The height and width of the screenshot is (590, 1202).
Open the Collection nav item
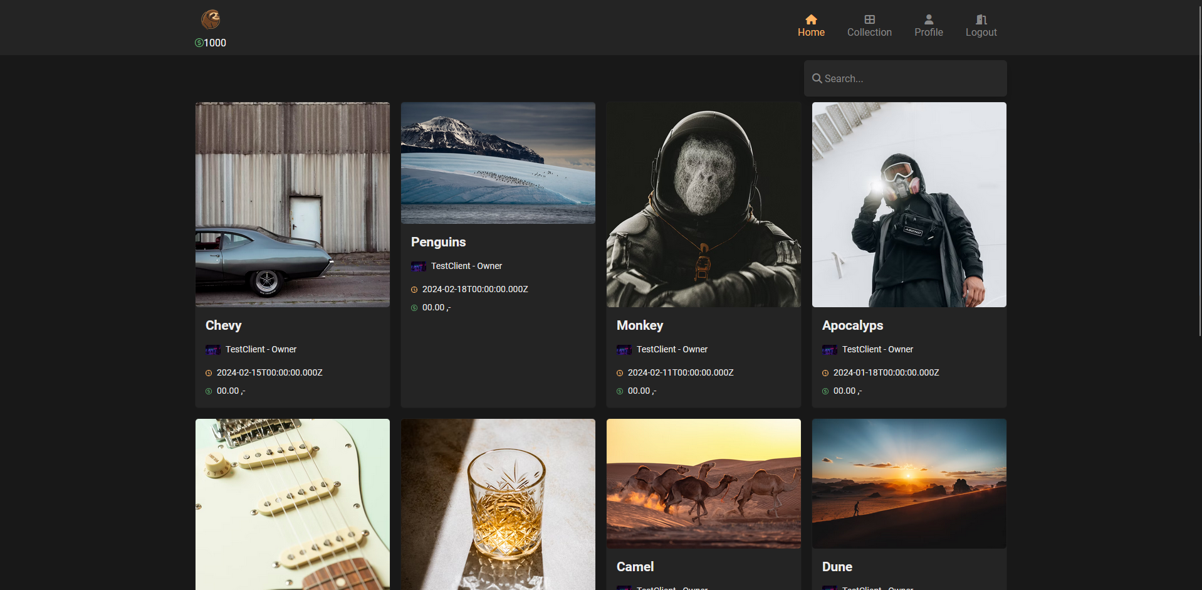[x=869, y=26]
